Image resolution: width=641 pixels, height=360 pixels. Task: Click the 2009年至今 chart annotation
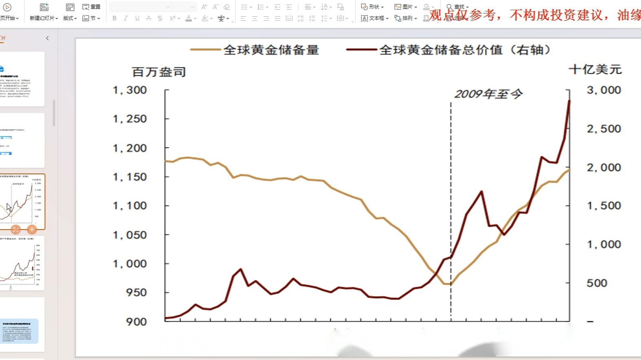(x=488, y=94)
